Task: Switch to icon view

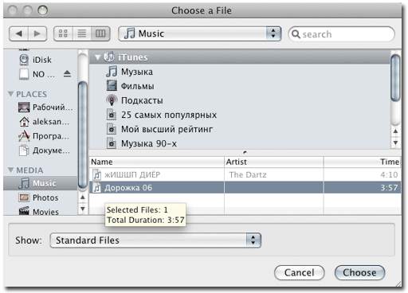Action: point(63,33)
